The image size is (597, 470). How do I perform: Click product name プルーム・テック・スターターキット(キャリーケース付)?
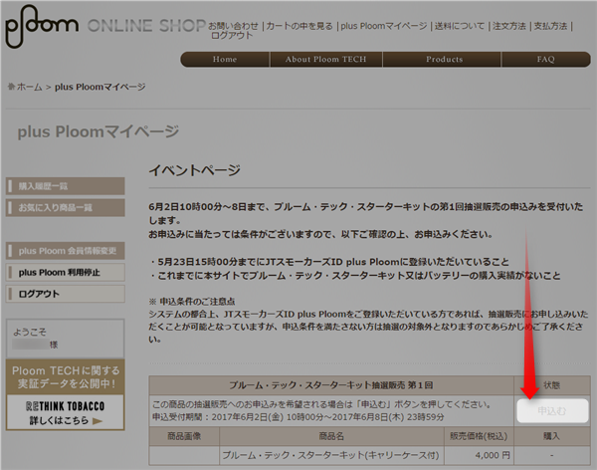click(x=330, y=455)
